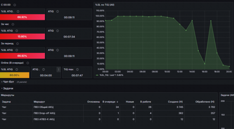Sort table by Отложены column
This screenshot has height=129, width=234.
point(94,102)
